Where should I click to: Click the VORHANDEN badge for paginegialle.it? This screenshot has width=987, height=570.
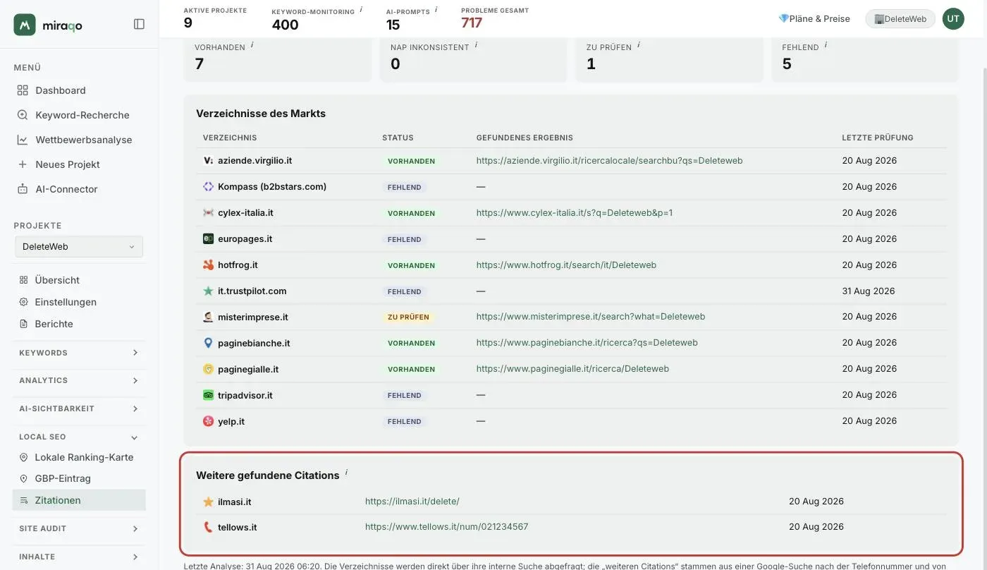tap(411, 370)
